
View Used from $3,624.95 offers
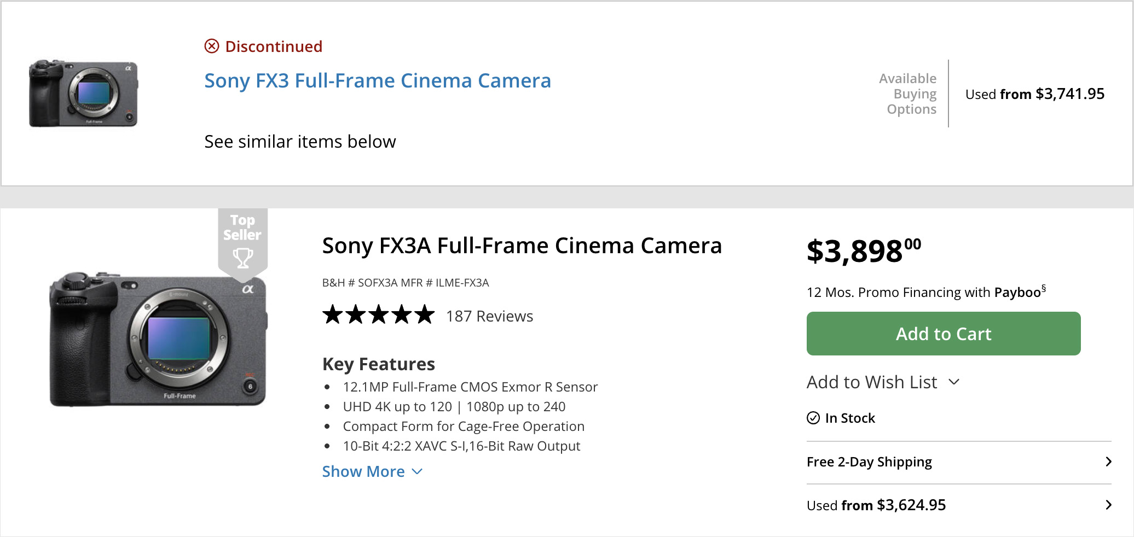(x=876, y=505)
